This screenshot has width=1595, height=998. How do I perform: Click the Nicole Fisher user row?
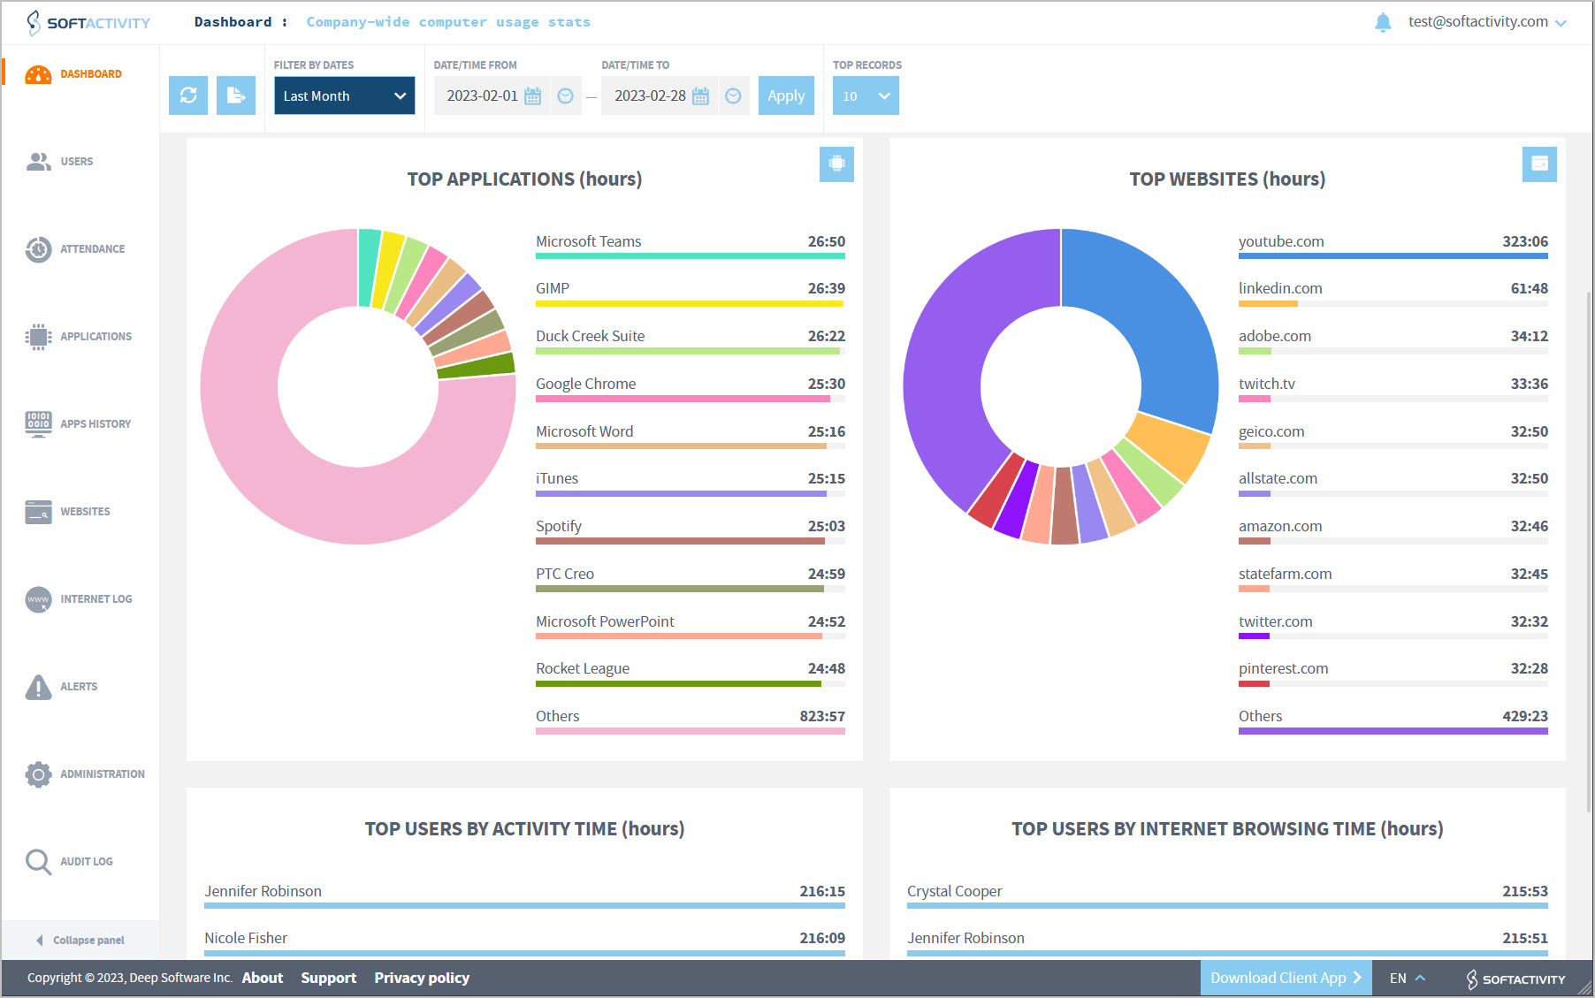coord(524,943)
